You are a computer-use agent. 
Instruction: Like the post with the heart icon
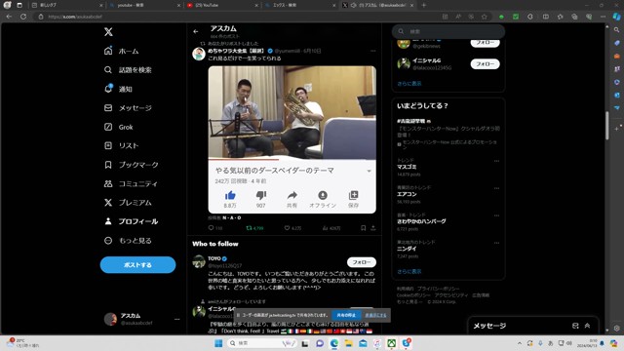coord(287,228)
